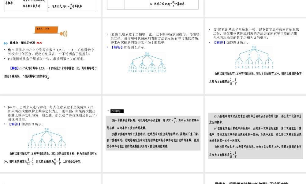This screenshot has height=184, width=306.
Task: Open the slide about 几何概率的求法
Action: [x=256, y=134]
